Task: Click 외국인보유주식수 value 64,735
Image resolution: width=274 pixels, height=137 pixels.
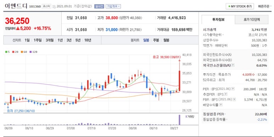Action: pos(262,60)
